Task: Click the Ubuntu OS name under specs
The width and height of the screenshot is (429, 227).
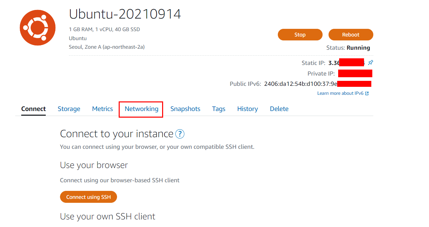Action: pyautogui.click(x=78, y=38)
